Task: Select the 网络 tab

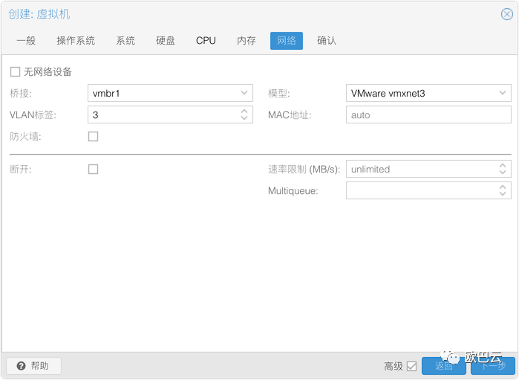Action: [x=287, y=41]
